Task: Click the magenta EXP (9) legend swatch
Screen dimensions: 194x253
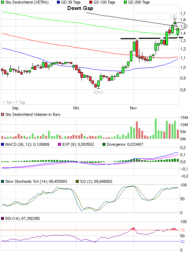Action: pyautogui.click(x=59, y=144)
